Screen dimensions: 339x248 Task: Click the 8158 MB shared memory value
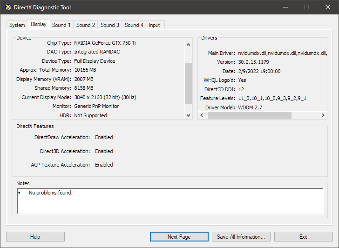84,88
